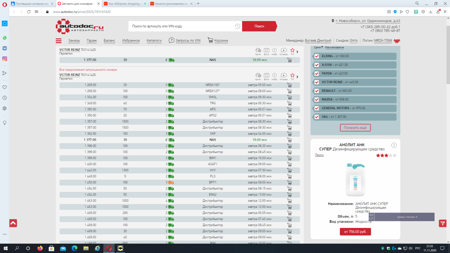The height and width of the screenshot is (253, 450).
Task: Uncheck the AJUSA brand filter
Action: (317, 65)
